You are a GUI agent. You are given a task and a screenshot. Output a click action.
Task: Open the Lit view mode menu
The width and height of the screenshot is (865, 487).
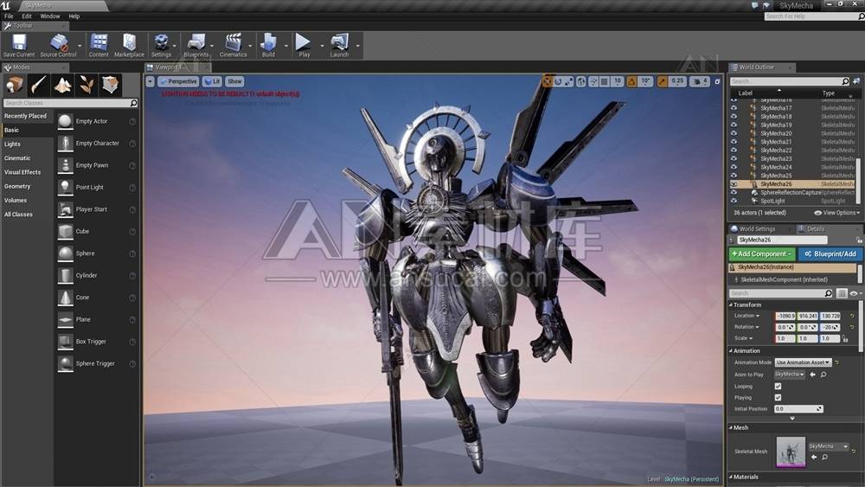(212, 81)
